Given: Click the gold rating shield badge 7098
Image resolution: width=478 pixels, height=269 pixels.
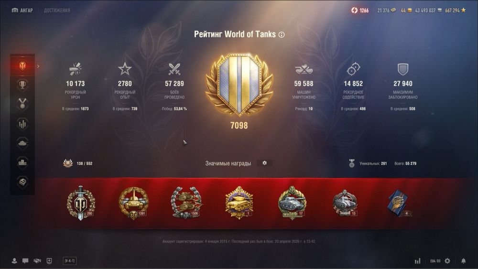Looking at the screenshot, I should (239, 86).
